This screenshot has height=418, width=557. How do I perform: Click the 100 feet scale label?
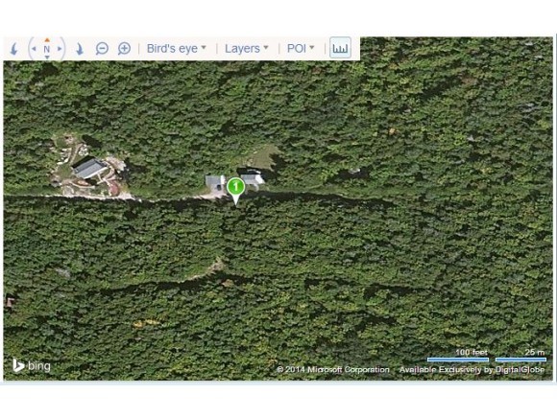point(472,352)
